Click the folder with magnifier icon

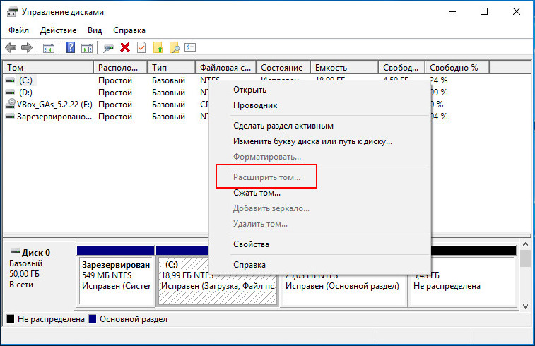click(x=175, y=47)
